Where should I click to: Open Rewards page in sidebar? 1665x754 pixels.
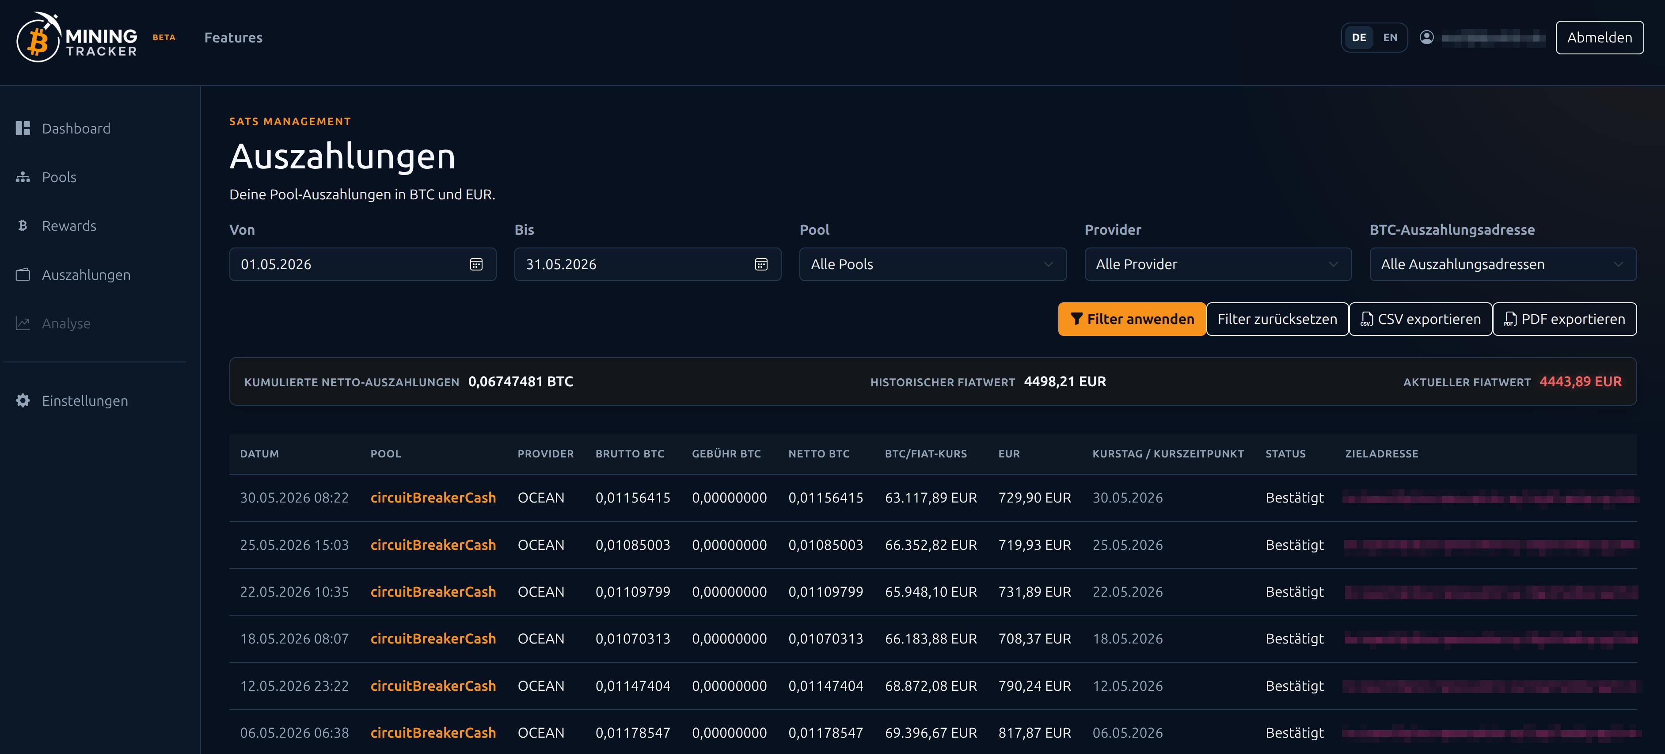point(68,226)
